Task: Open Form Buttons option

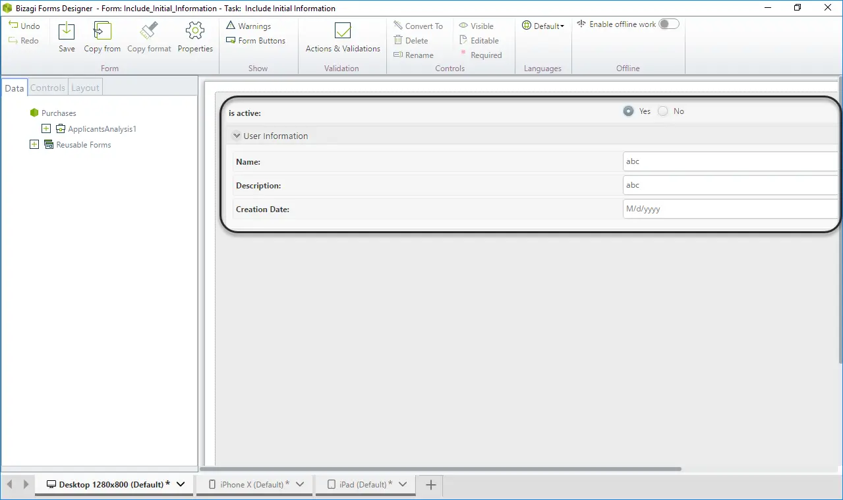Action: click(256, 40)
